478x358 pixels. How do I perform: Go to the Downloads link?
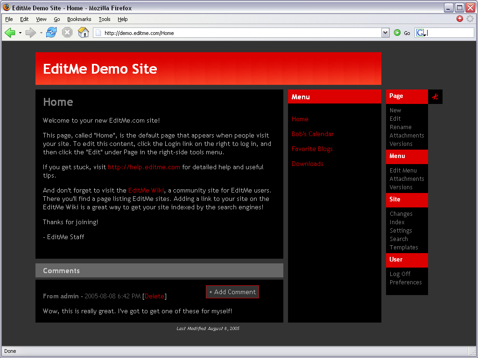(308, 164)
